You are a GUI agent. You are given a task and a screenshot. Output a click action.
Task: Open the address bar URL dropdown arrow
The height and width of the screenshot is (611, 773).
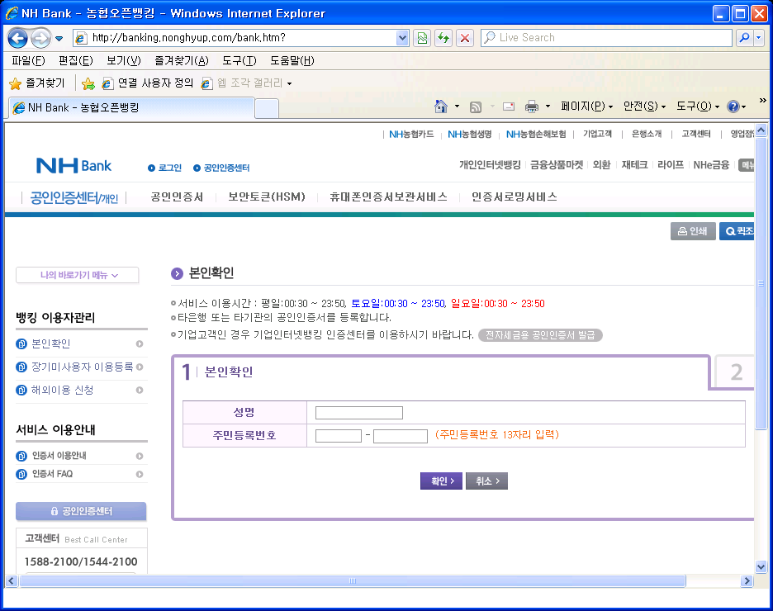[402, 38]
